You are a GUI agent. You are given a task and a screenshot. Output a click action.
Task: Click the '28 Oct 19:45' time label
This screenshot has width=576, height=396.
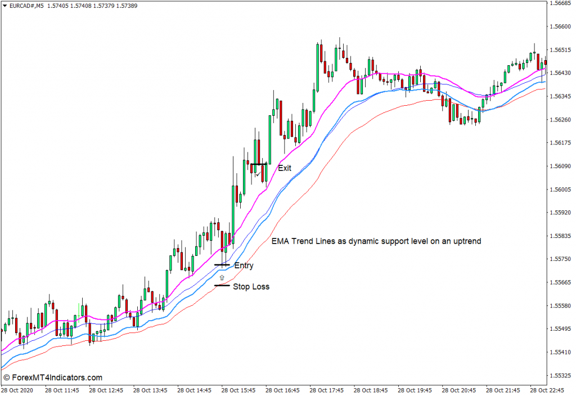tap(415, 390)
